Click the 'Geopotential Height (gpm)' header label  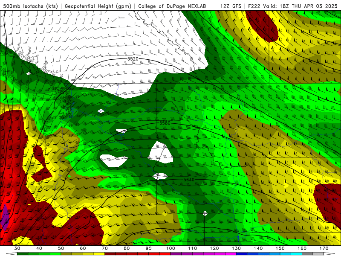[98, 6]
